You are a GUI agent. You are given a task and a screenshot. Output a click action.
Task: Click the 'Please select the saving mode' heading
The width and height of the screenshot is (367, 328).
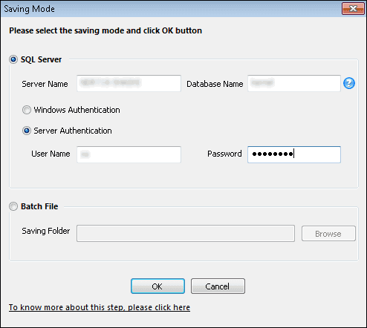tap(105, 30)
